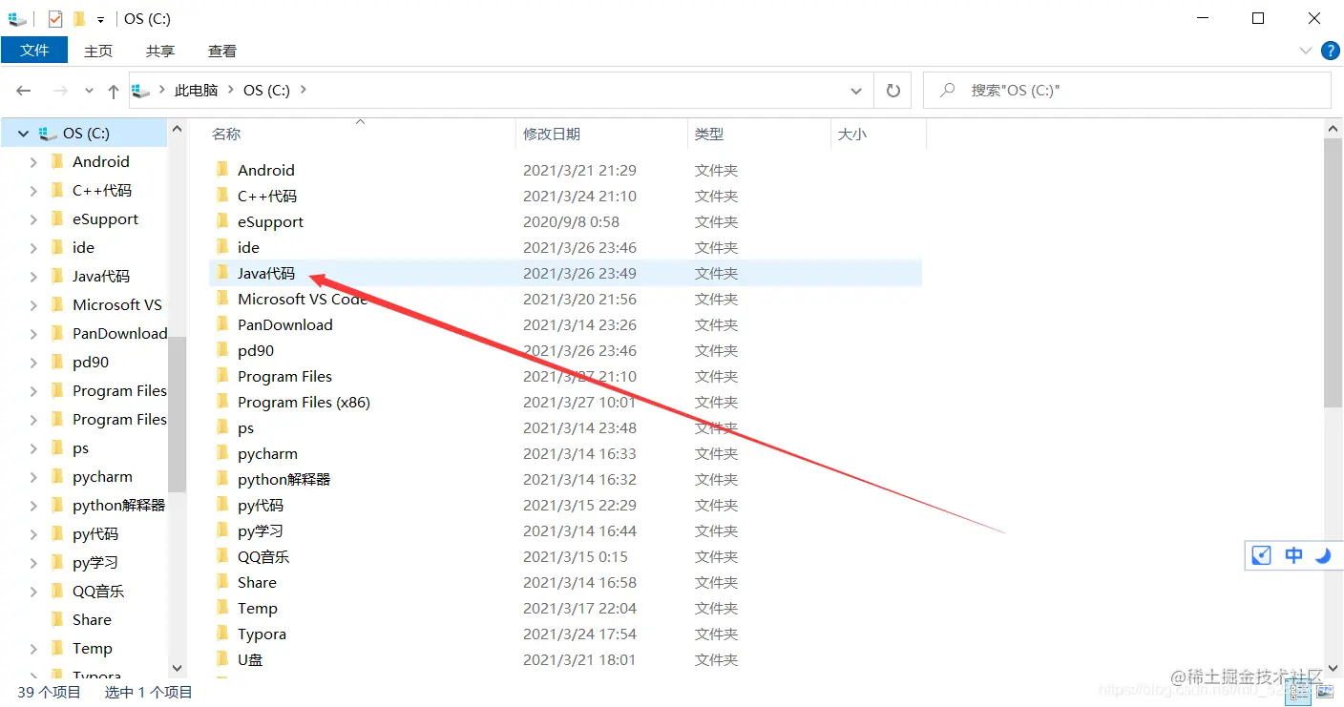Select the Program Files folder name in list

pyautogui.click(x=284, y=376)
